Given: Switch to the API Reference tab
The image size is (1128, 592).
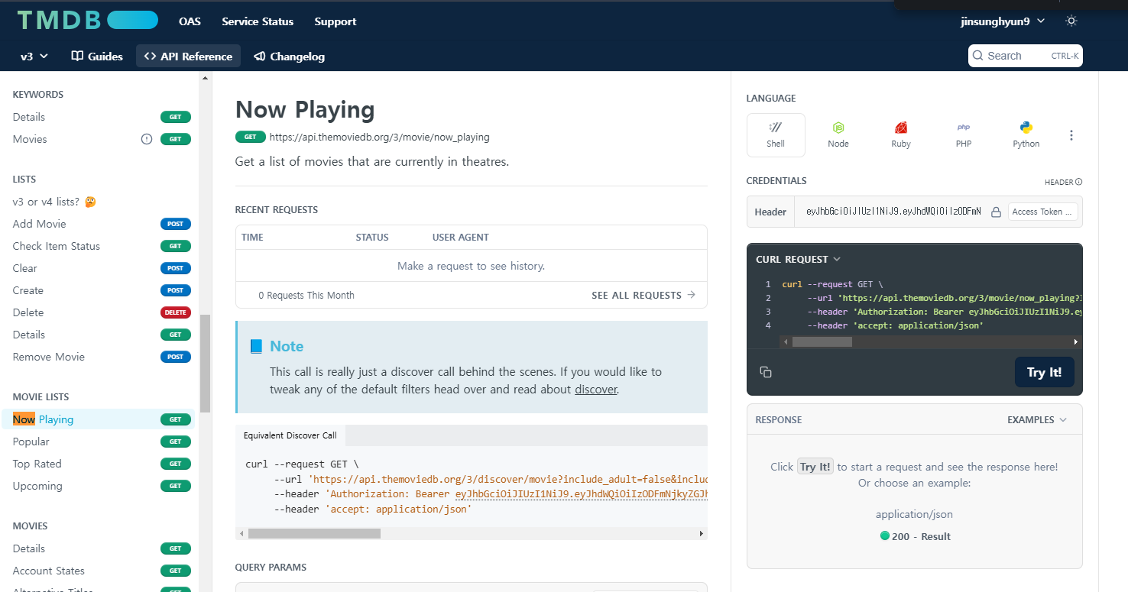Looking at the screenshot, I should [x=188, y=56].
